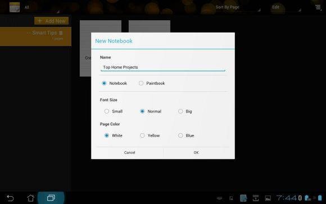This screenshot has height=204, width=326.
Task: Tap the gallery picture icon in system tray
Action: tap(268, 198)
